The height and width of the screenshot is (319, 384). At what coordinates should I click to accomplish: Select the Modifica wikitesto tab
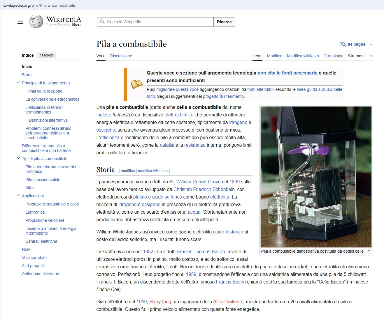click(x=303, y=56)
